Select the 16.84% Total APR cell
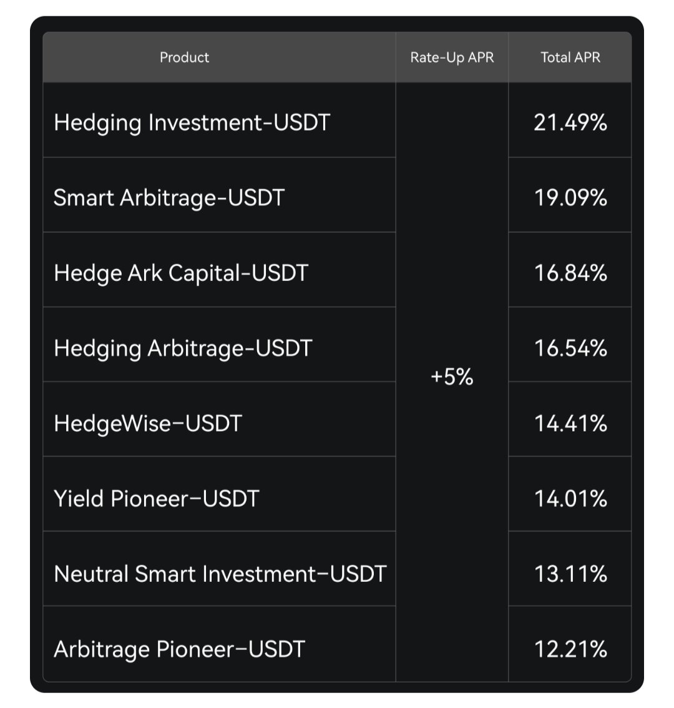674x708 pixels. point(570,273)
